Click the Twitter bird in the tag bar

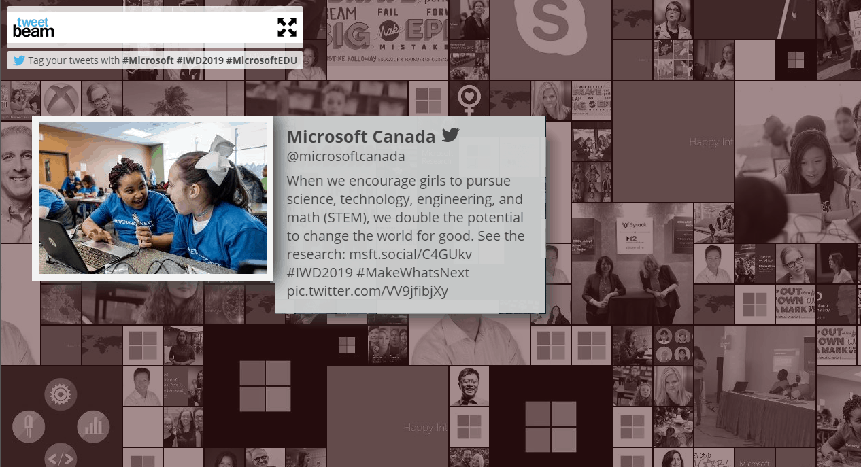pos(19,60)
